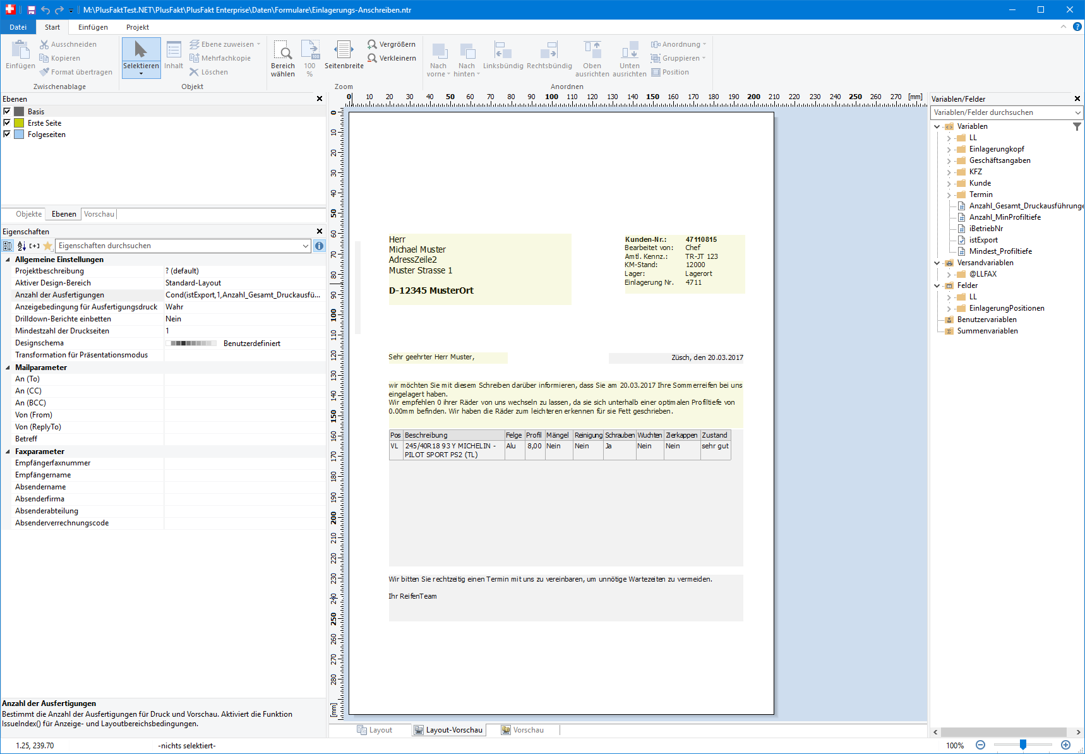Select the EinlagerungPositionen field folder
1085x754 pixels.
pyautogui.click(x=1007, y=308)
